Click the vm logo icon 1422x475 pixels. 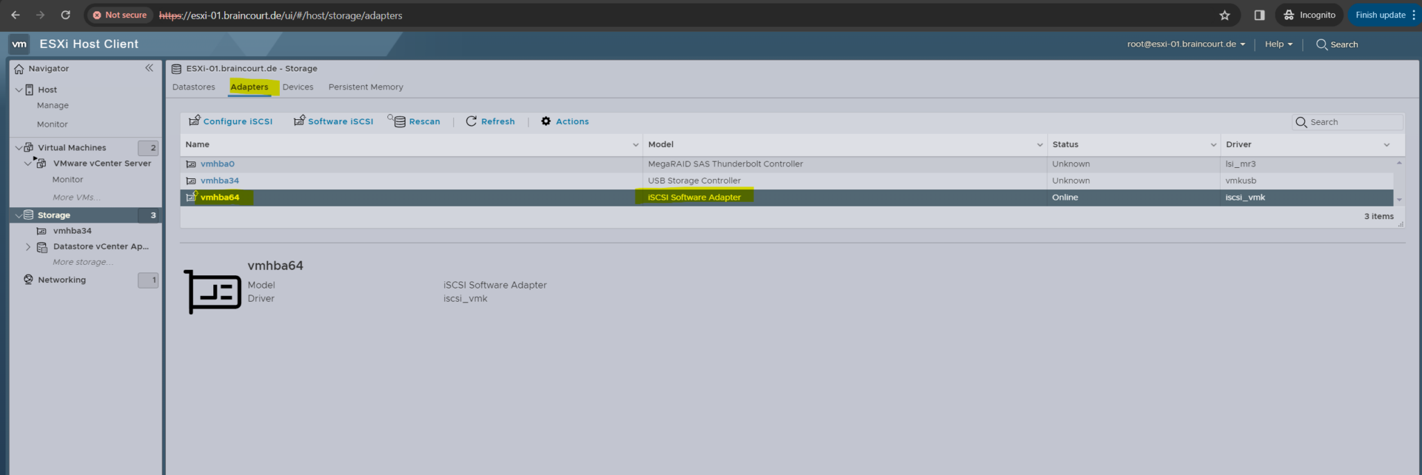click(x=19, y=44)
